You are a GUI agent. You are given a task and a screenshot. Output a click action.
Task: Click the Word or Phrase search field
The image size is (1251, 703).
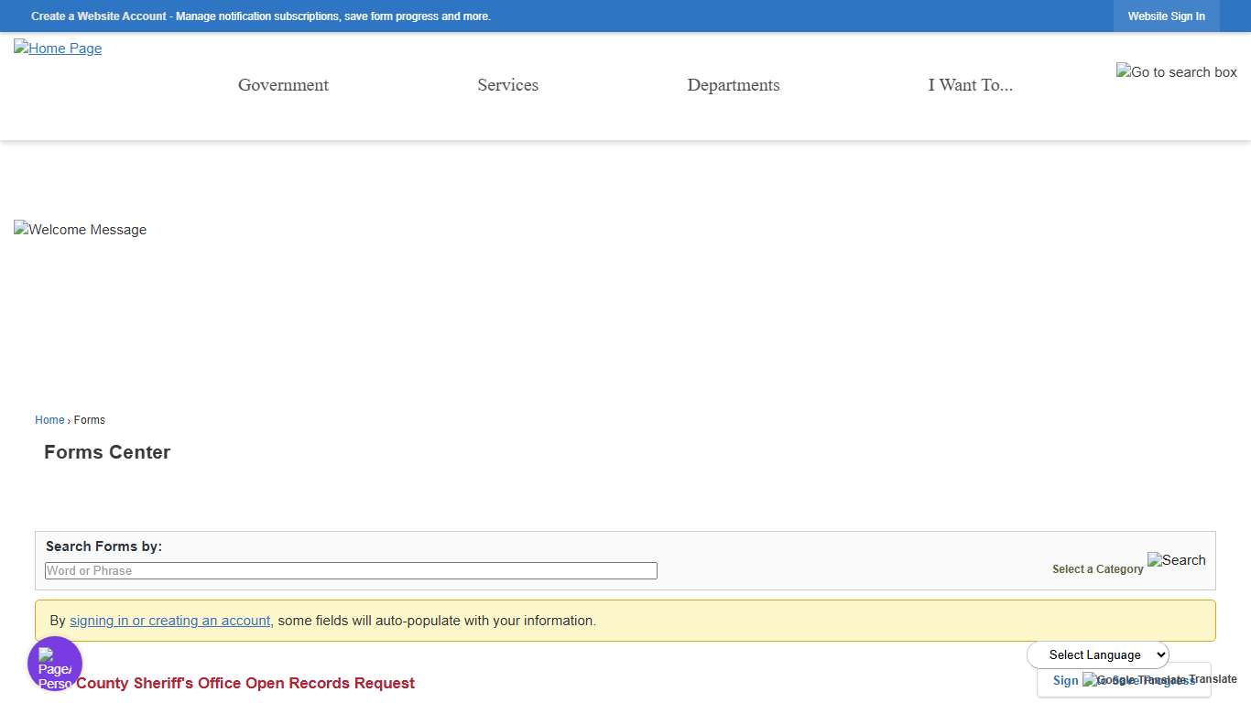[351, 570]
